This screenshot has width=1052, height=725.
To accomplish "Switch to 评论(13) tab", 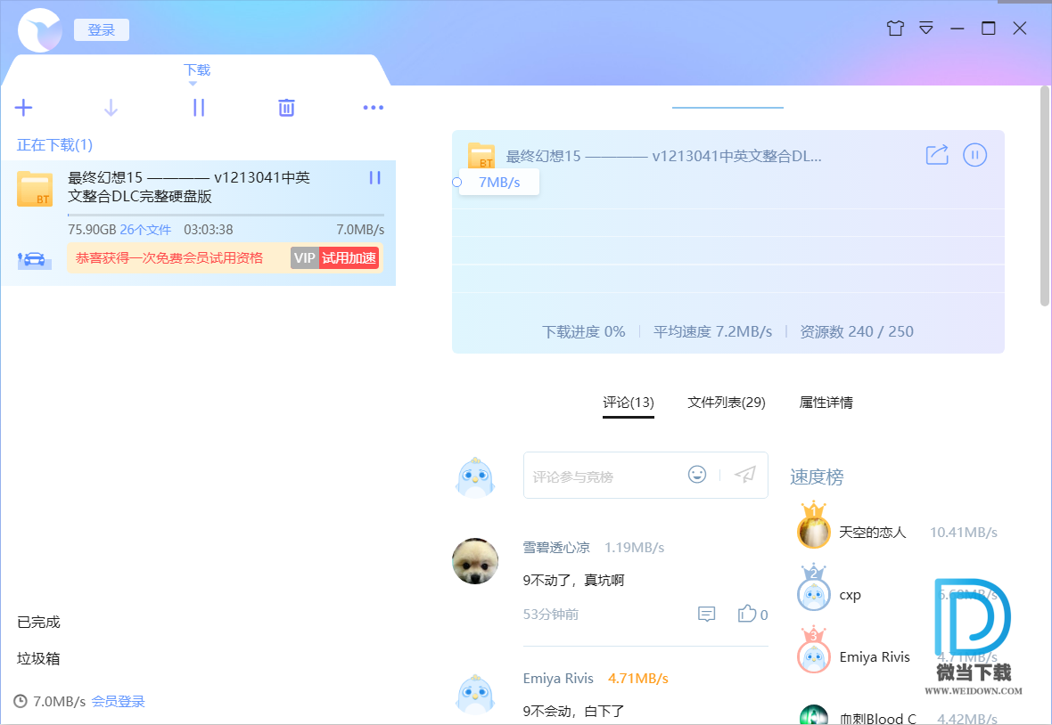I will click(628, 403).
